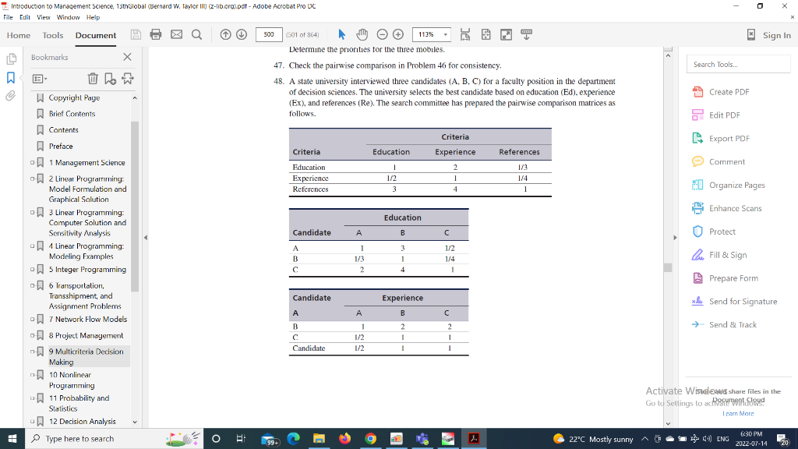
Task: Zoom in using the plus icon
Action: pos(399,34)
